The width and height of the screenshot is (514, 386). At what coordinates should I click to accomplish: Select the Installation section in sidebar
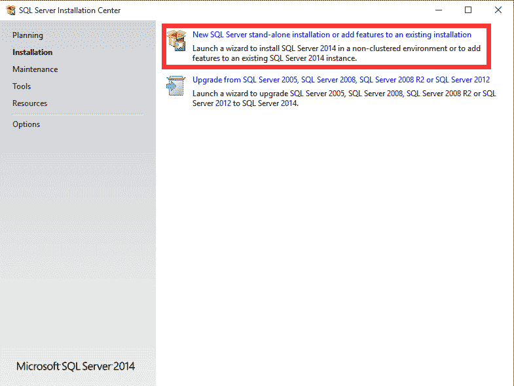pos(32,52)
